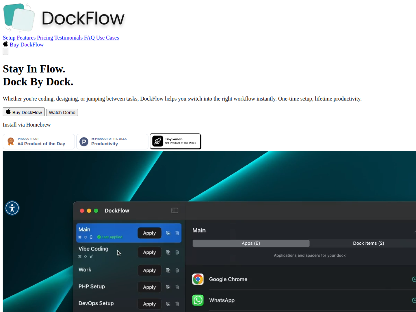Screen dimensions: 416x312
Task: Follow the Buy DockFlow link under the navigation
Action: point(23,44)
